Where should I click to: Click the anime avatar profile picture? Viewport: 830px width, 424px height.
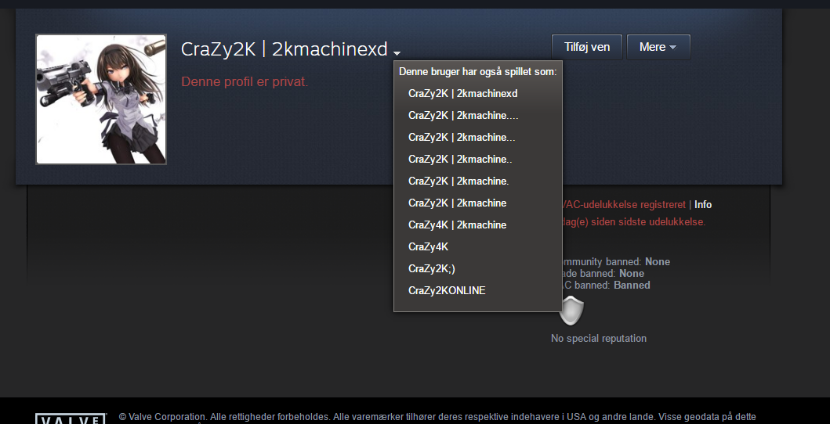pyautogui.click(x=101, y=99)
